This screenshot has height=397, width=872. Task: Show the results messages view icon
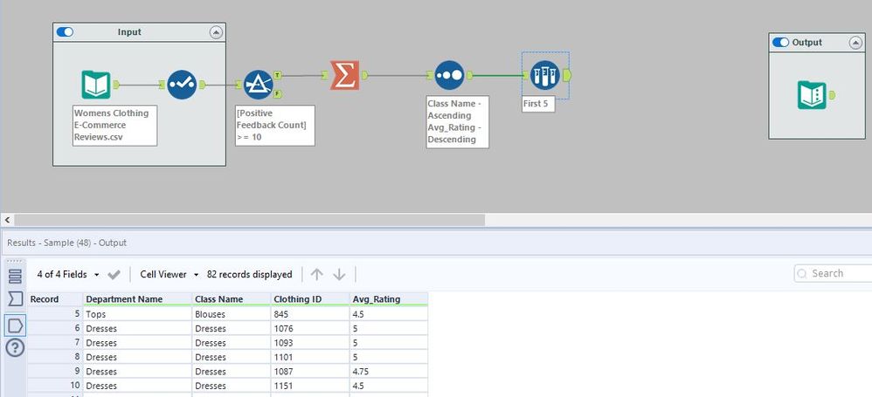coord(15,276)
